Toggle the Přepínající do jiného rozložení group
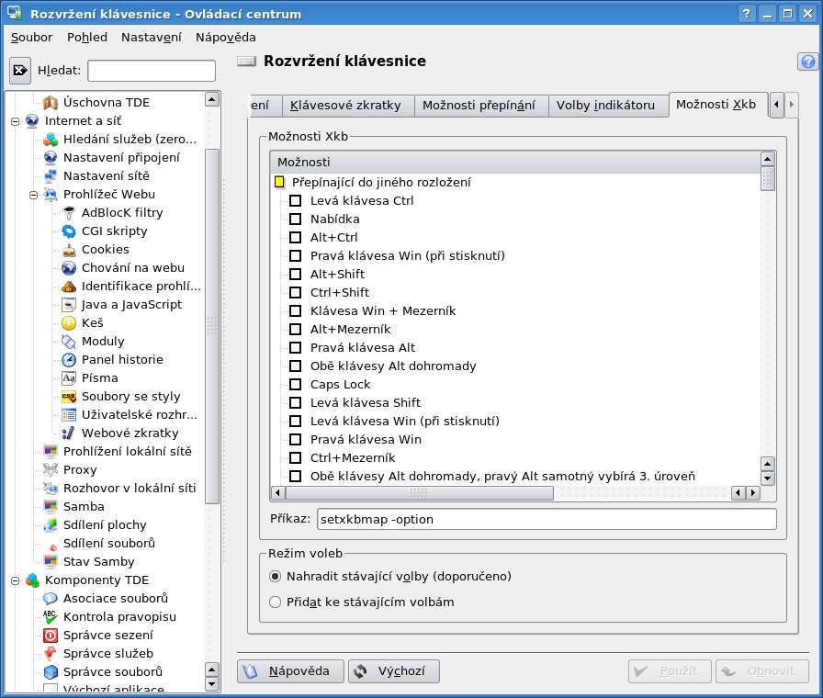 (279, 182)
